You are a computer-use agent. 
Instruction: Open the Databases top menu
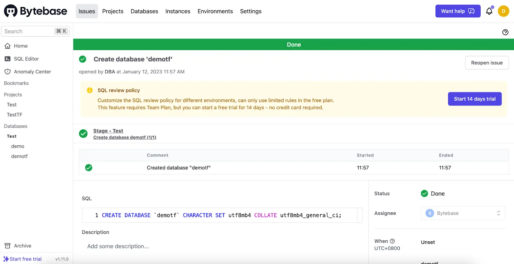[144, 11]
